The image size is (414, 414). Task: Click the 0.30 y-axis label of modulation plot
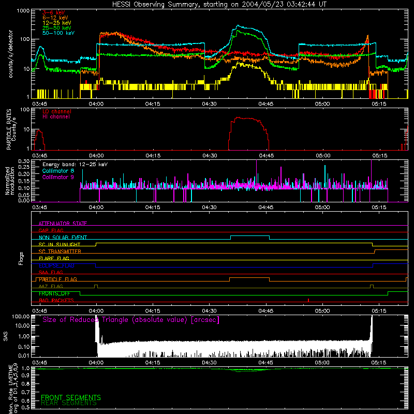point(24,161)
